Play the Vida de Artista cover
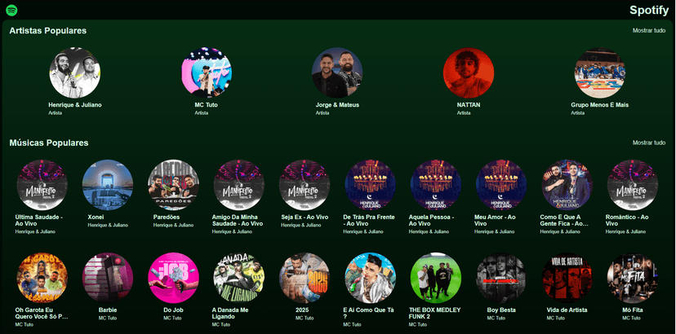 [x=567, y=278]
